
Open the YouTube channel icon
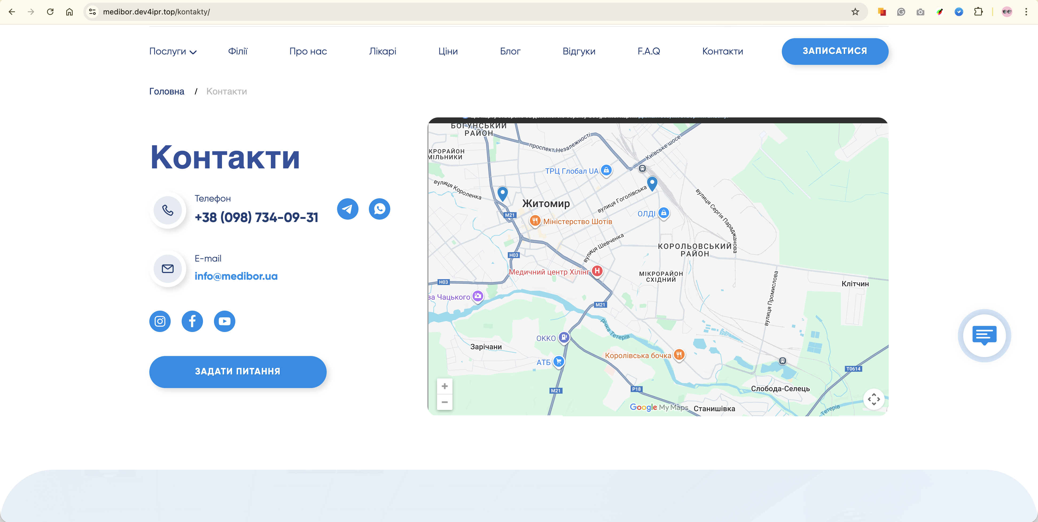224,321
